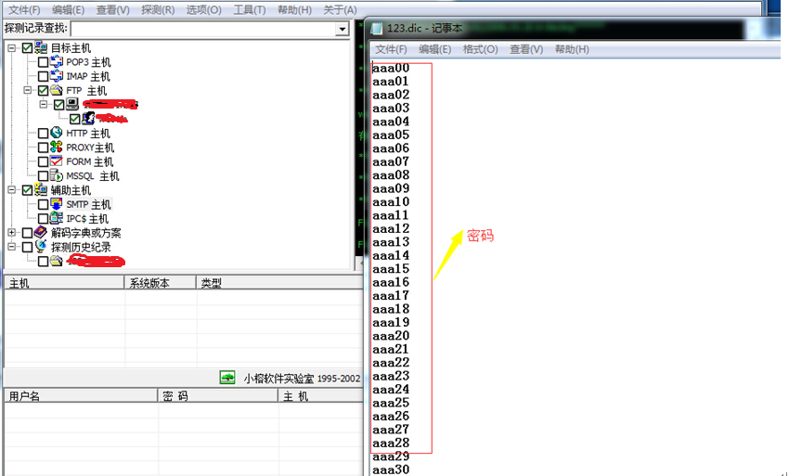Uncheck the FTP 主机 checkbox
This screenshot has height=476, width=789.
pyautogui.click(x=43, y=91)
